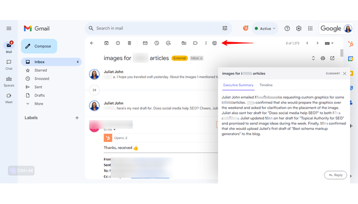Switch to the Timeline tab
Screen dimensions: 358x204
point(266,85)
